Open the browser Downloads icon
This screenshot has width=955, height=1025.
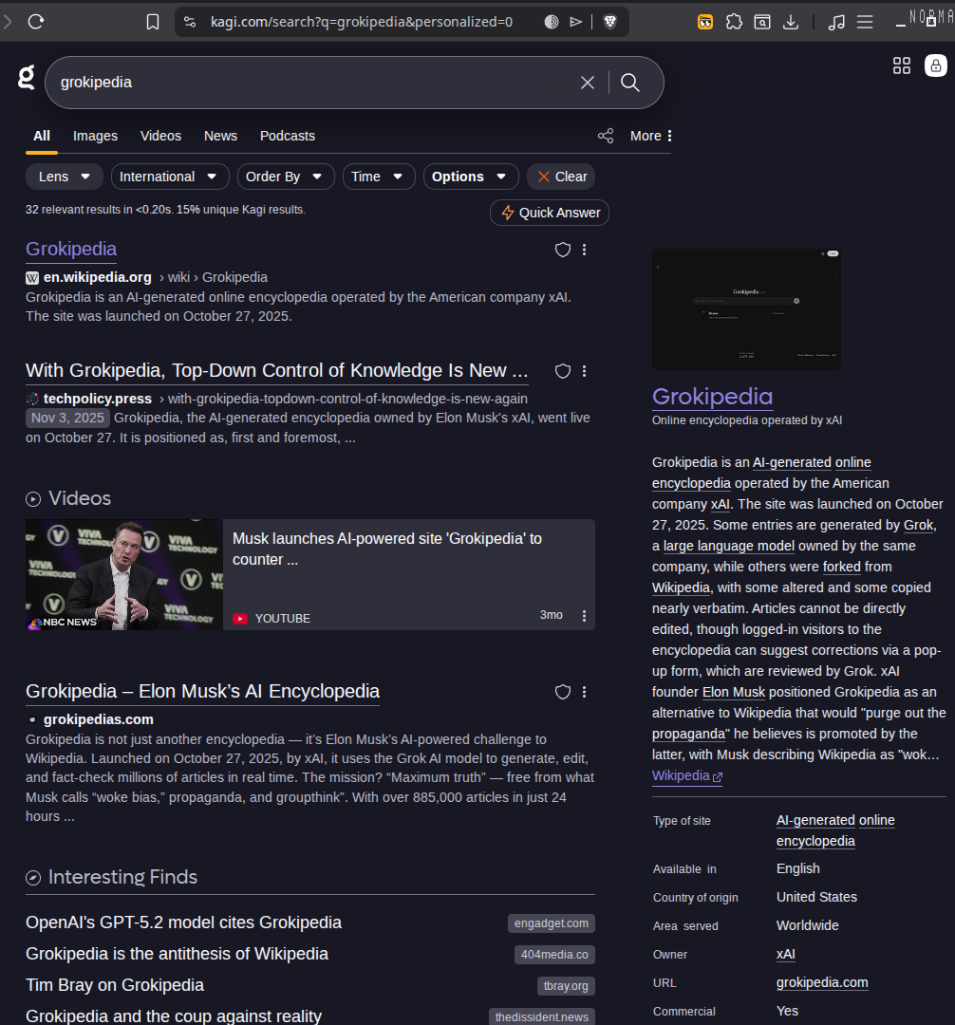point(791,21)
